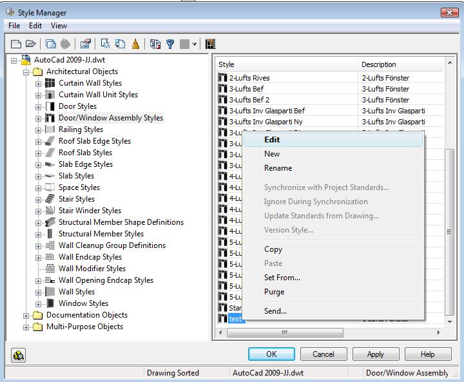Select the 3-Lufts Inv Glasparti Bef style
The width and height of the screenshot is (464, 382).
click(x=267, y=111)
